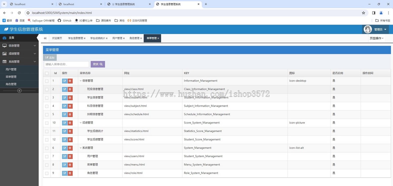Edit the 菜单管理 table row
The width and height of the screenshot is (393, 186).
pos(65,165)
